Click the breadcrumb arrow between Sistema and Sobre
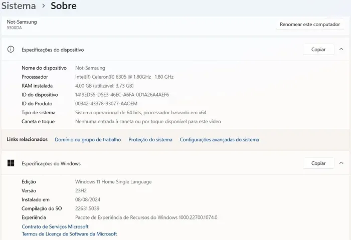The image size is (351, 240). pyautogui.click(x=44, y=6)
